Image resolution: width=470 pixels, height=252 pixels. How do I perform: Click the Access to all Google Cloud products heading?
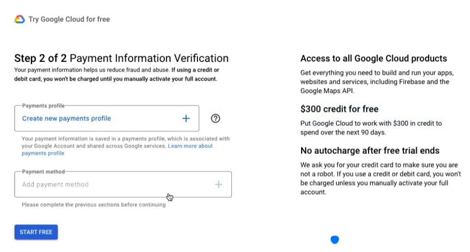click(x=374, y=58)
